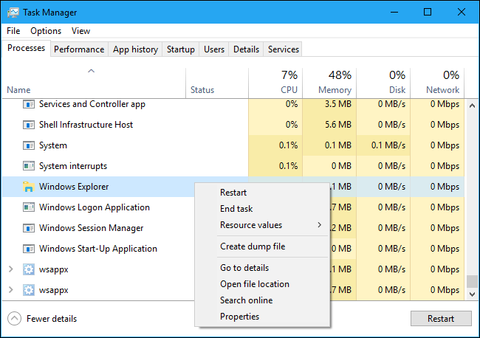Viewport: 480px width, 338px height.
Task: Click the Windows Explorer folder icon
Action: 29,187
